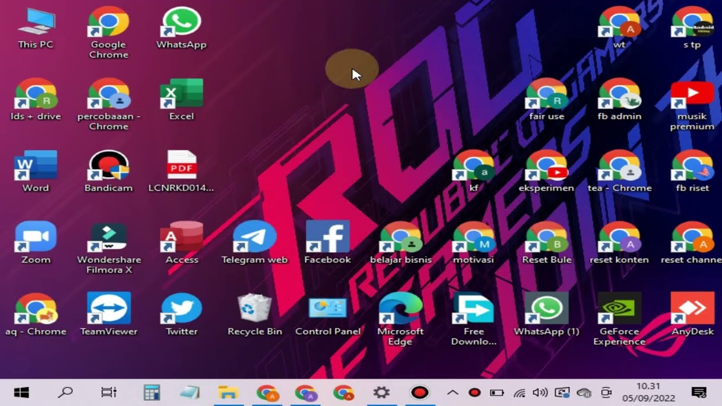This screenshot has height=406, width=722.
Task: Select the 'eksperimen' Chrome shortcut
Action: pos(547,171)
